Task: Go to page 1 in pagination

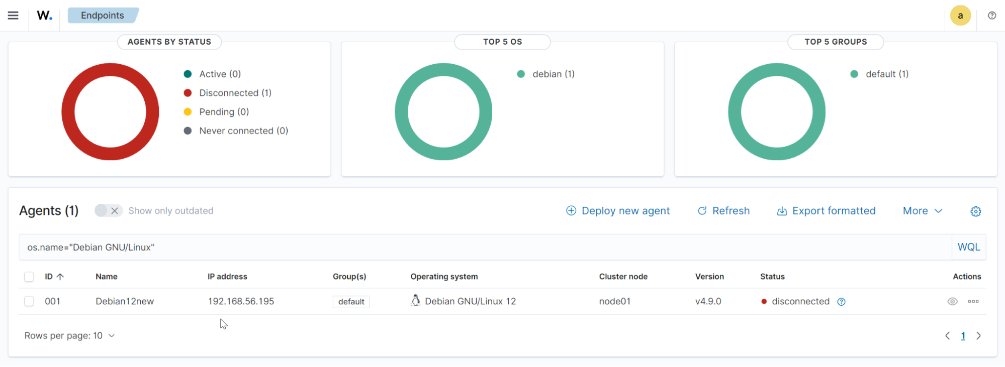Action: click(x=963, y=336)
